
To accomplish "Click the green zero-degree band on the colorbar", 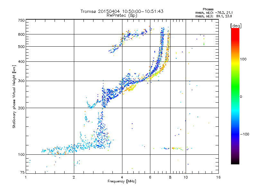I will tap(235, 96).
